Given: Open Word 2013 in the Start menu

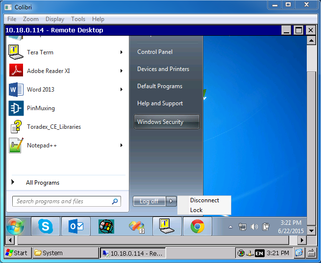Looking at the screenshot, I should 65,89.
